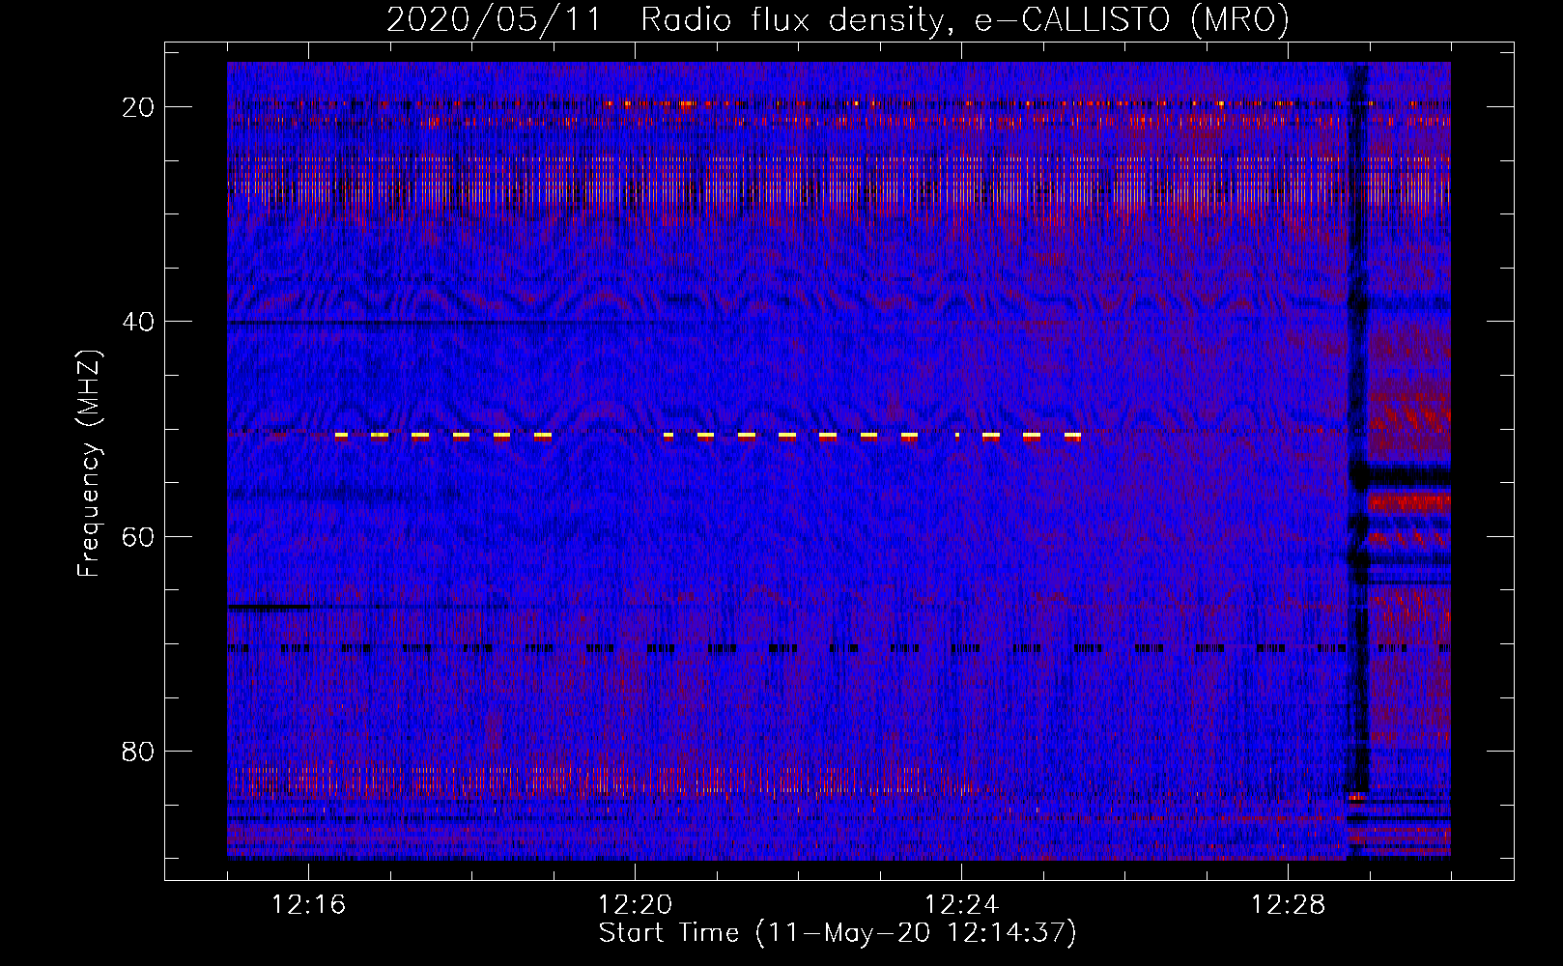Click the 12:28 time tick label
This screenshot has width=1563, height=966.
pos(1289,905)
